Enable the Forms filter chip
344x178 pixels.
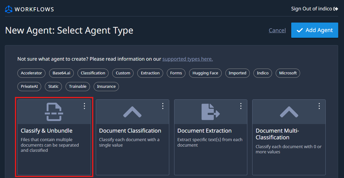[x=176, y=73]
